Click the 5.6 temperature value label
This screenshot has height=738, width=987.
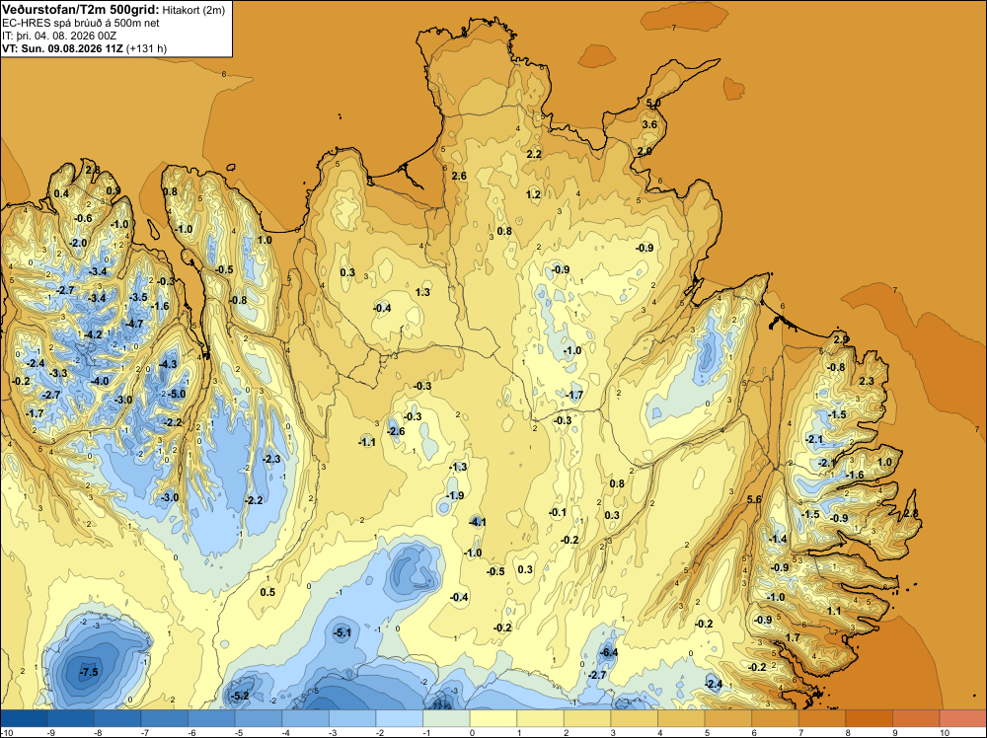tap(754, 499)
